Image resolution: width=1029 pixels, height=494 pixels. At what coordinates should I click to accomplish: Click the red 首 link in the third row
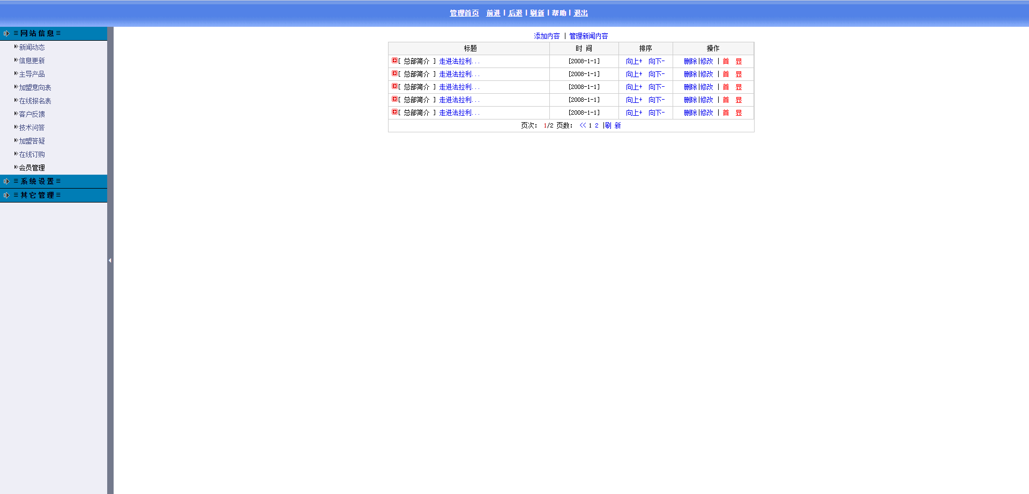click(x=726, y=87)
